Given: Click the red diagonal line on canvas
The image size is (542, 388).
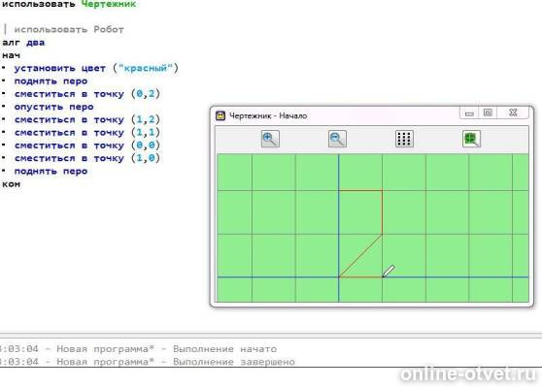Looking at the screenshot, I should click(360, 256).
